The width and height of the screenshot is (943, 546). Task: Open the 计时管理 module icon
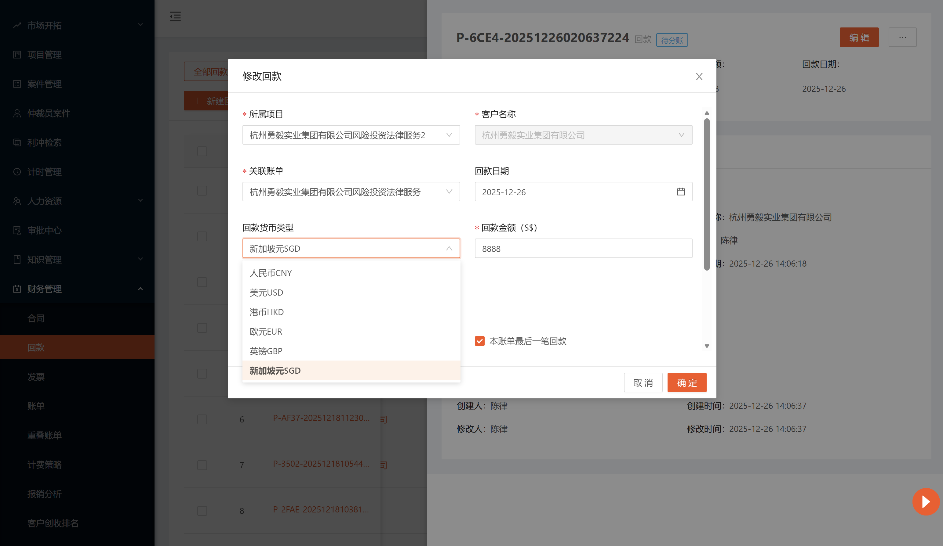coord(17,172)
